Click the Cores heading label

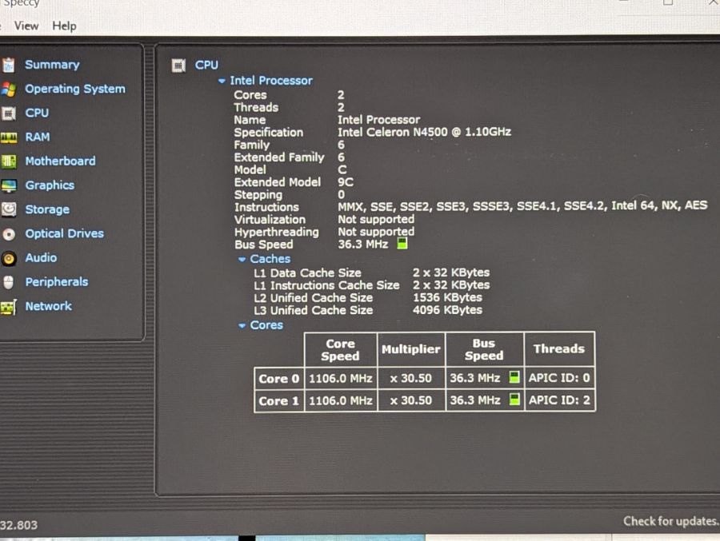coord(266,325)
